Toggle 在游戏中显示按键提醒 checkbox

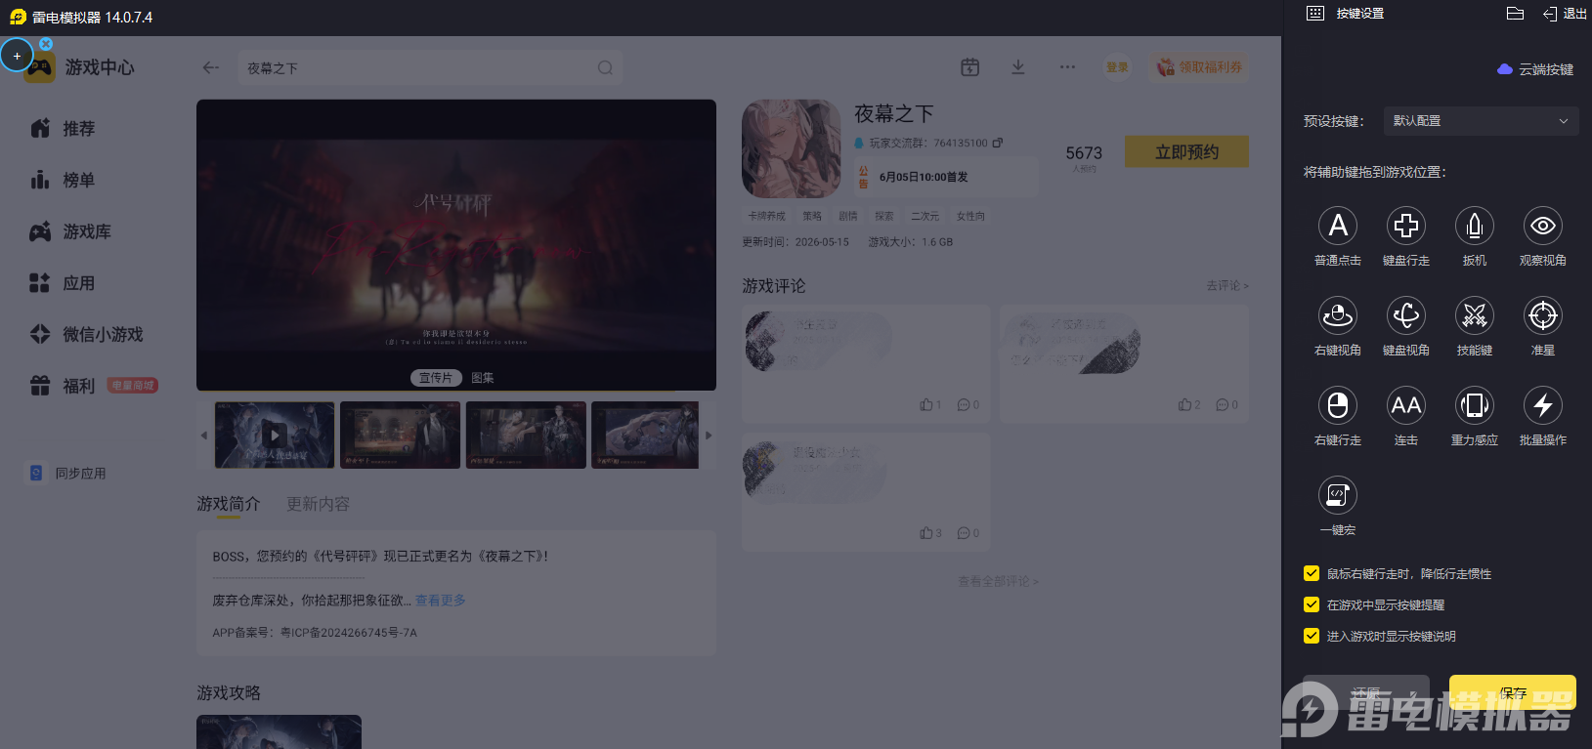1312,604
